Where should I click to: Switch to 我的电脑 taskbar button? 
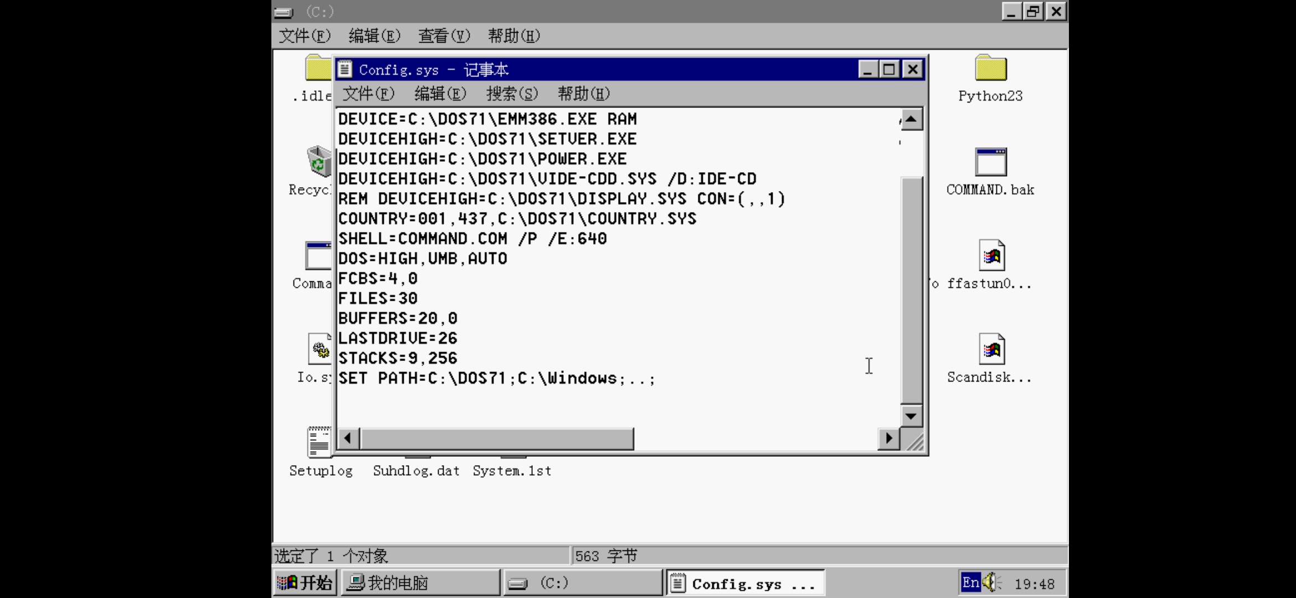coord(420,582)
